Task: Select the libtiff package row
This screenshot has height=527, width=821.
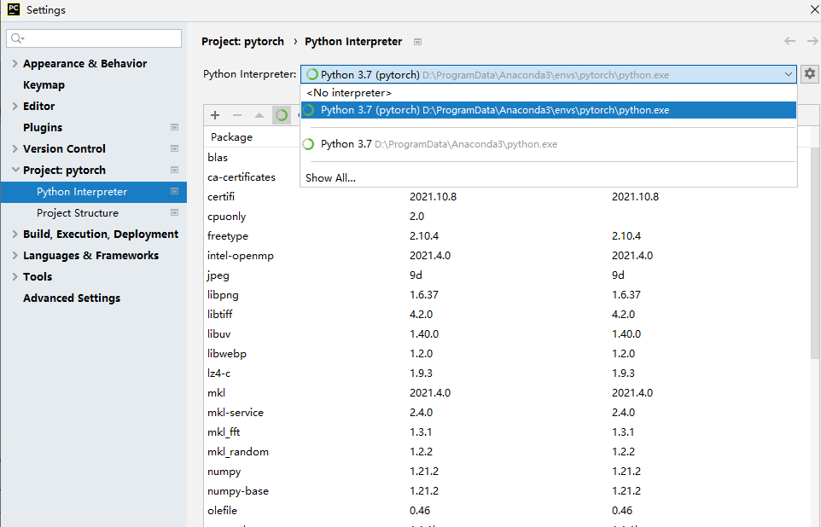Action: tap(507, 315)
